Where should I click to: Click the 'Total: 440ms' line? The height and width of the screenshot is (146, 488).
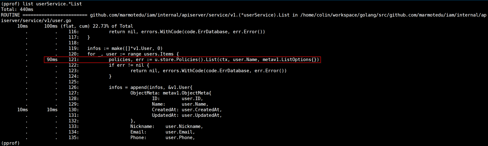(17, 9)
